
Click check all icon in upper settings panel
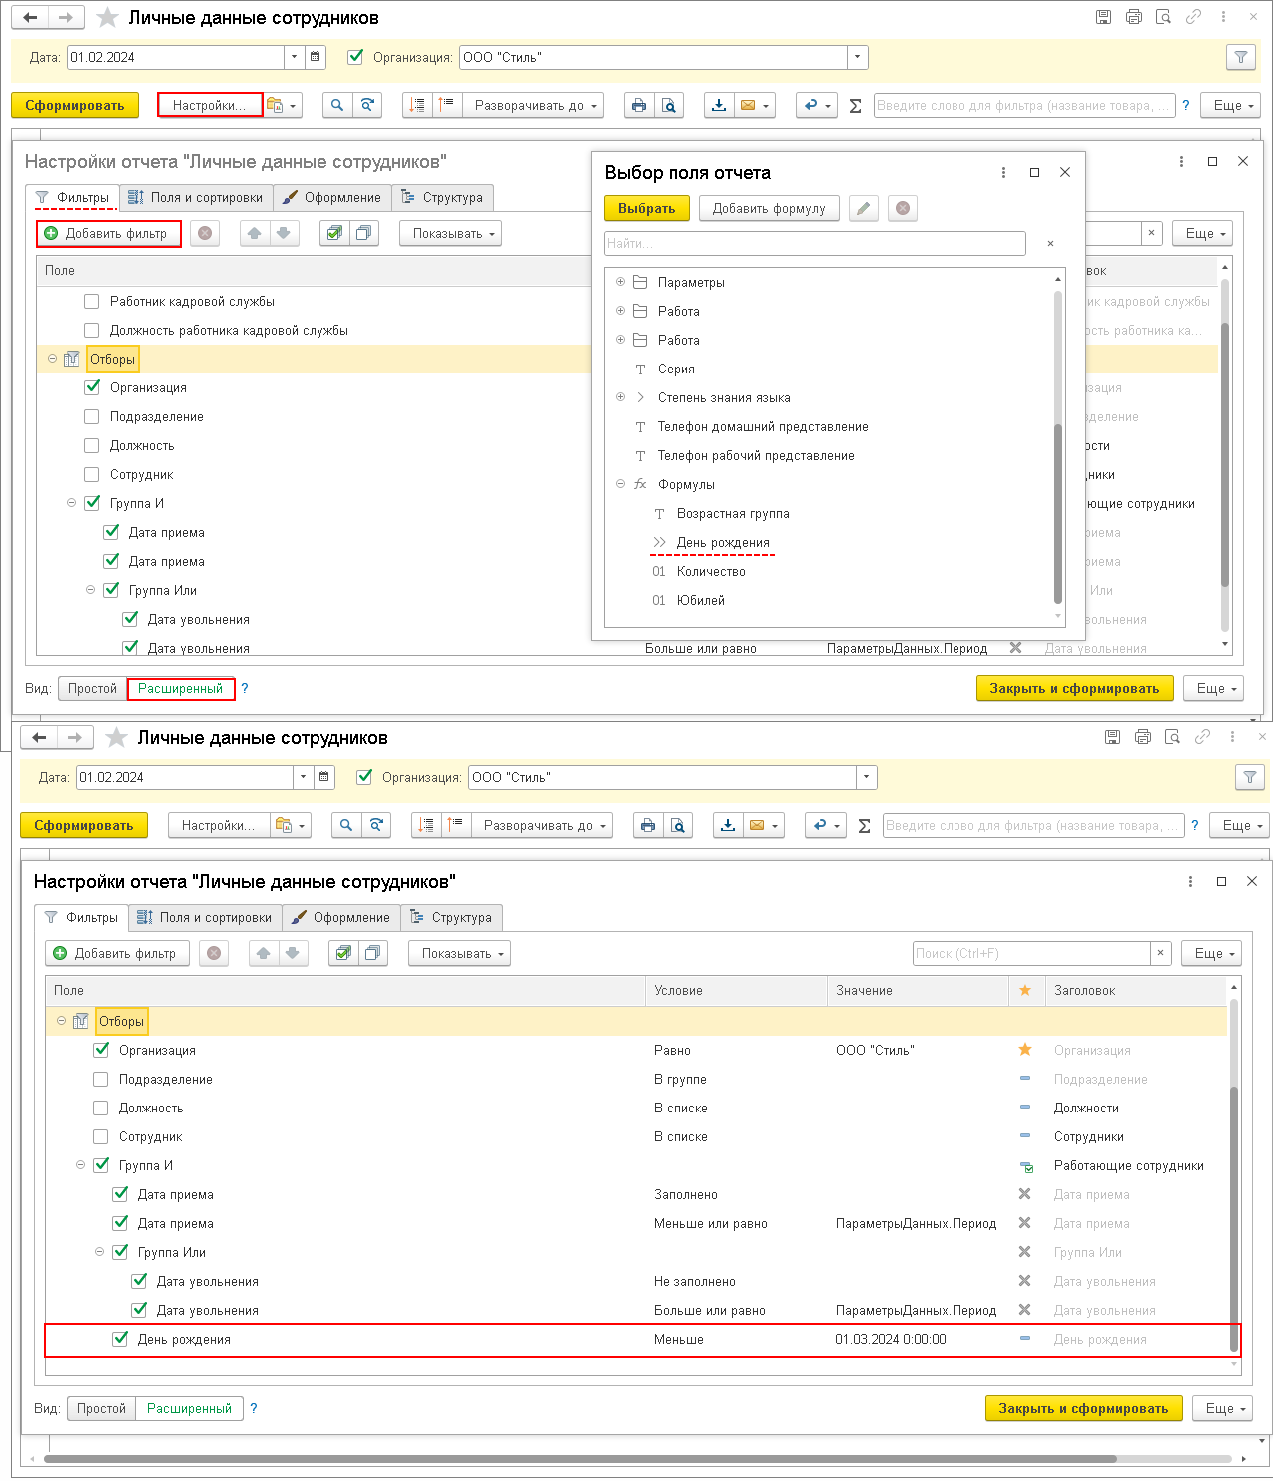tap(334, 233)
